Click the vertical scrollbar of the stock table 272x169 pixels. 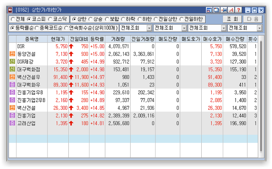pos(261,96)
